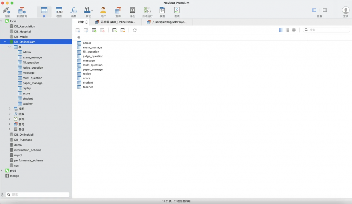Click the refresh icon in object toolbar

point(135,30)
